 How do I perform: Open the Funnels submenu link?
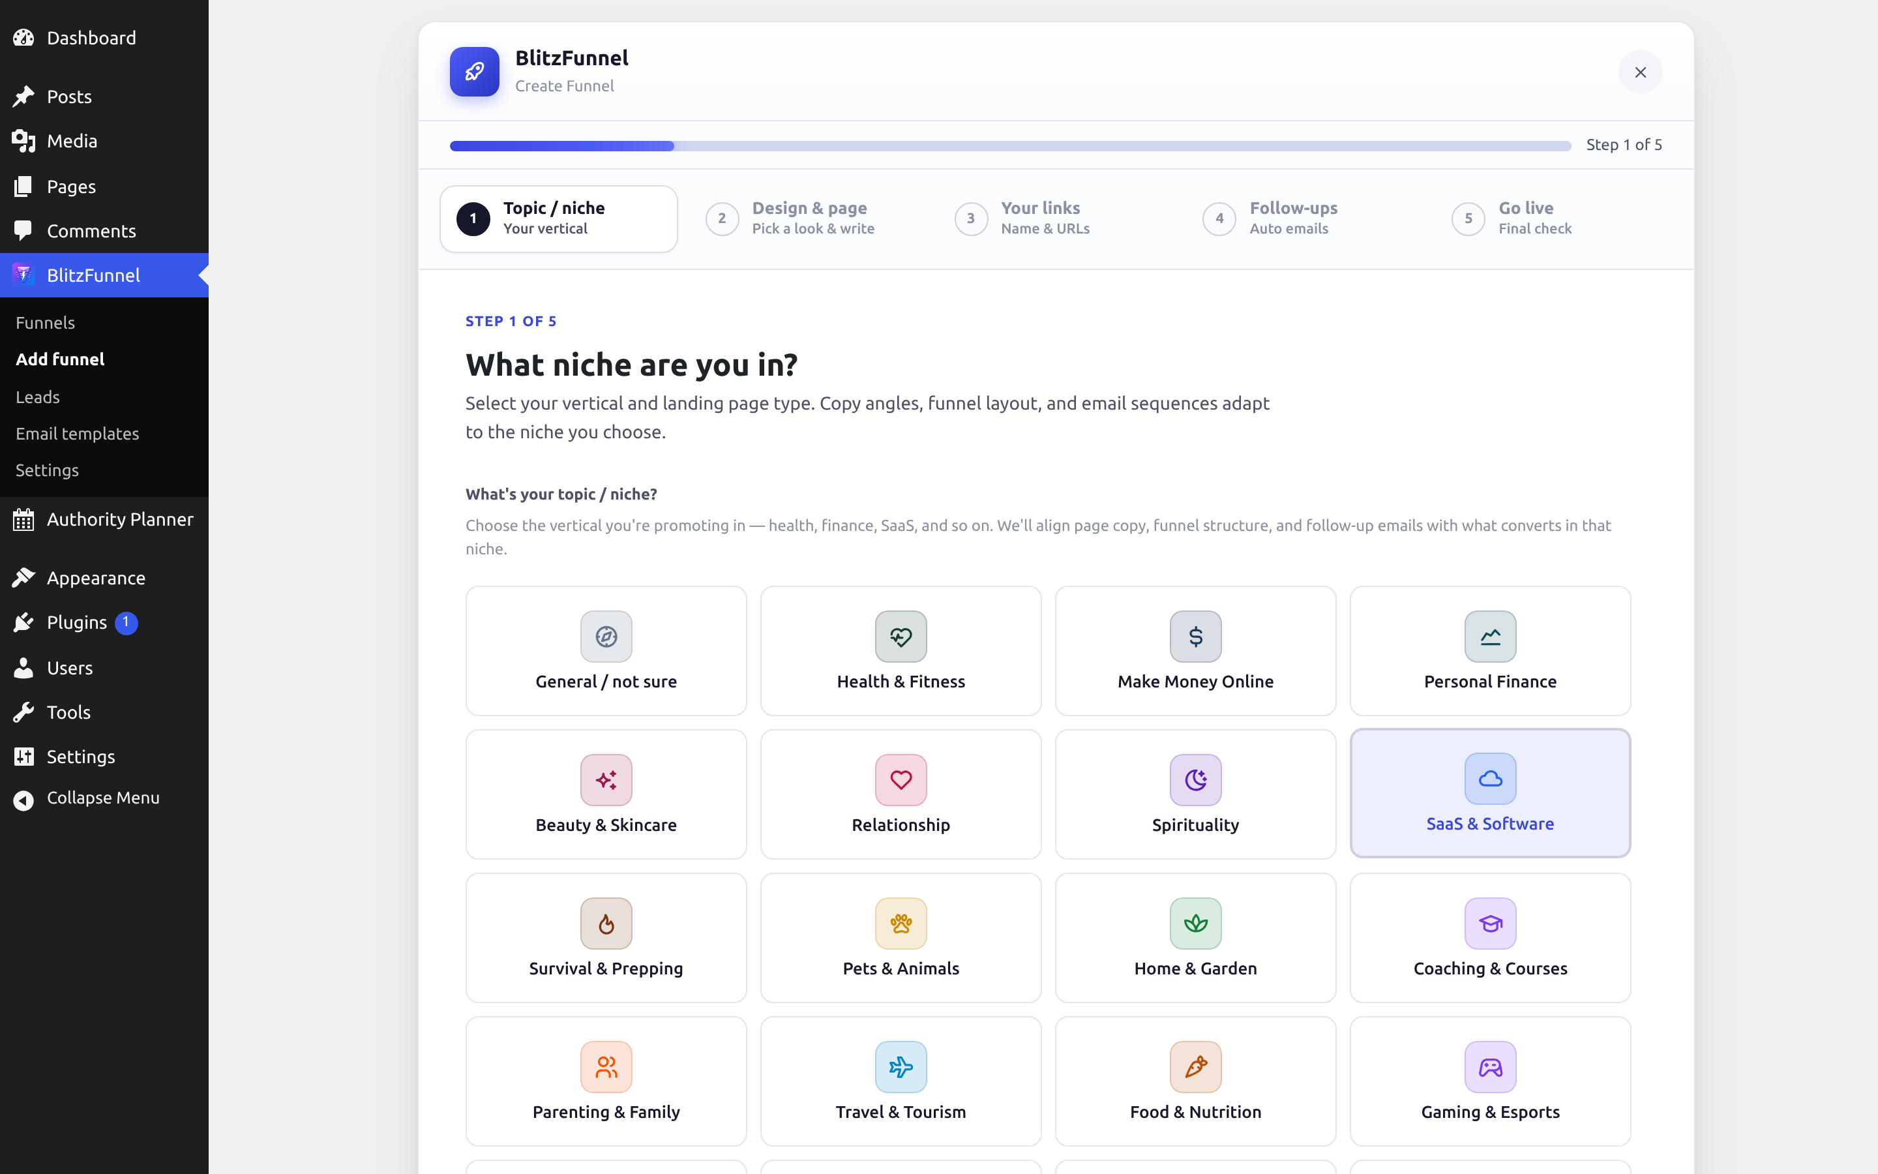(45, 322)
